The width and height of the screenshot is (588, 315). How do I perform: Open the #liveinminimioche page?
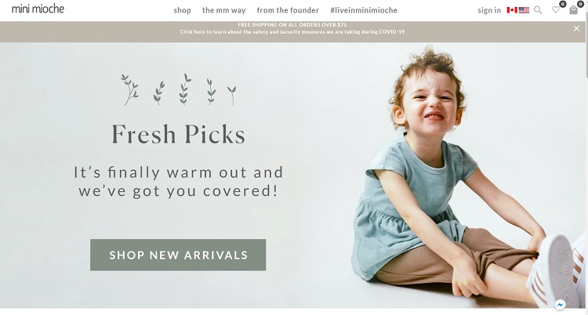tap(363, 10)
